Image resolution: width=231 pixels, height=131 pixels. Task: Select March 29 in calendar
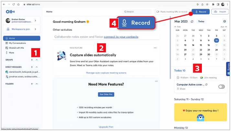[x=201, y=54]
